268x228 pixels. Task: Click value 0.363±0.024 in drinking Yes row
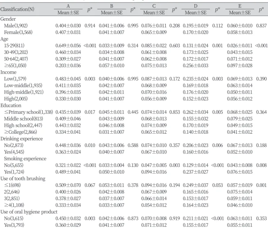point(68,152)
